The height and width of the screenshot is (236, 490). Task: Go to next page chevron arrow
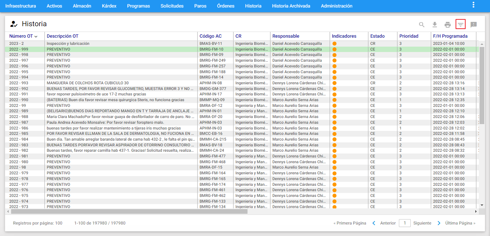439,223
